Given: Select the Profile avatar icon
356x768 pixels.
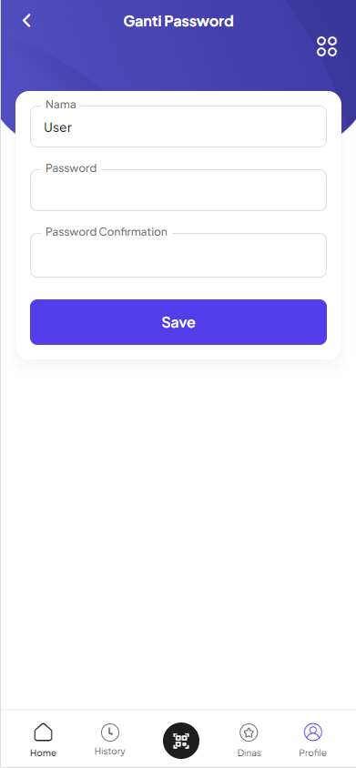Looking at the screenshot, I should (x=313, y=733).
